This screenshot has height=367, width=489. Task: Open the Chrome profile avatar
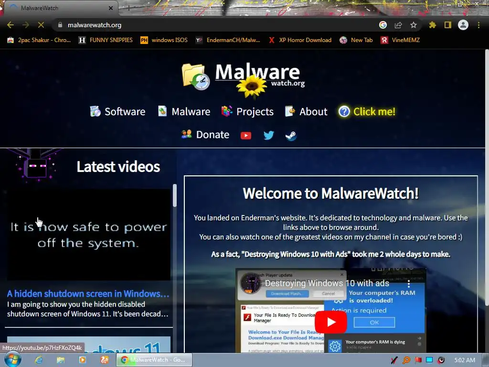tap(463, 25)
